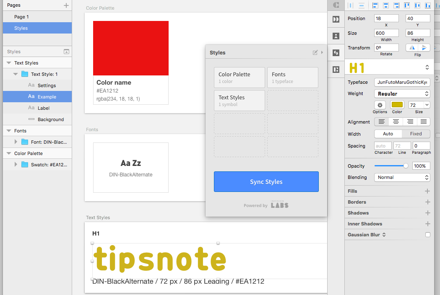Set text alignment to justified
The height and width of the screenshot is (295, 440).
(424, 122)
